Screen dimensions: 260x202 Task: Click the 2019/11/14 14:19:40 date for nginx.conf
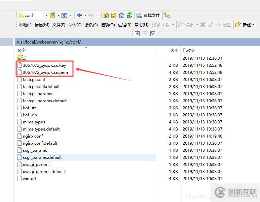coord(202,136)
